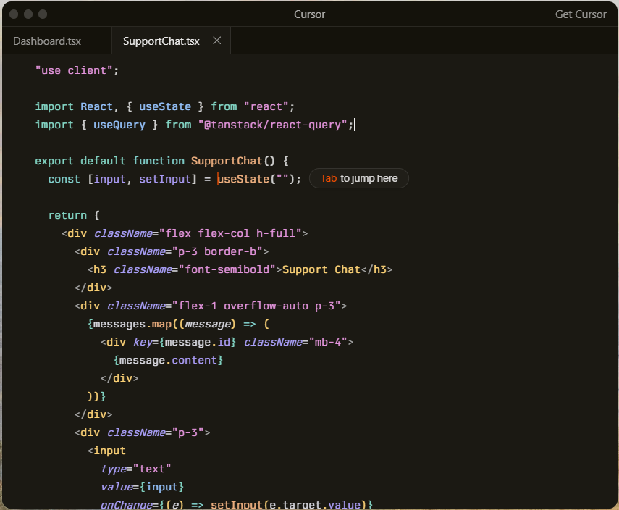Click the 'Tab to jump here' hint
Viewport: 619px width, 510px height.
click(x=358, y=178)
